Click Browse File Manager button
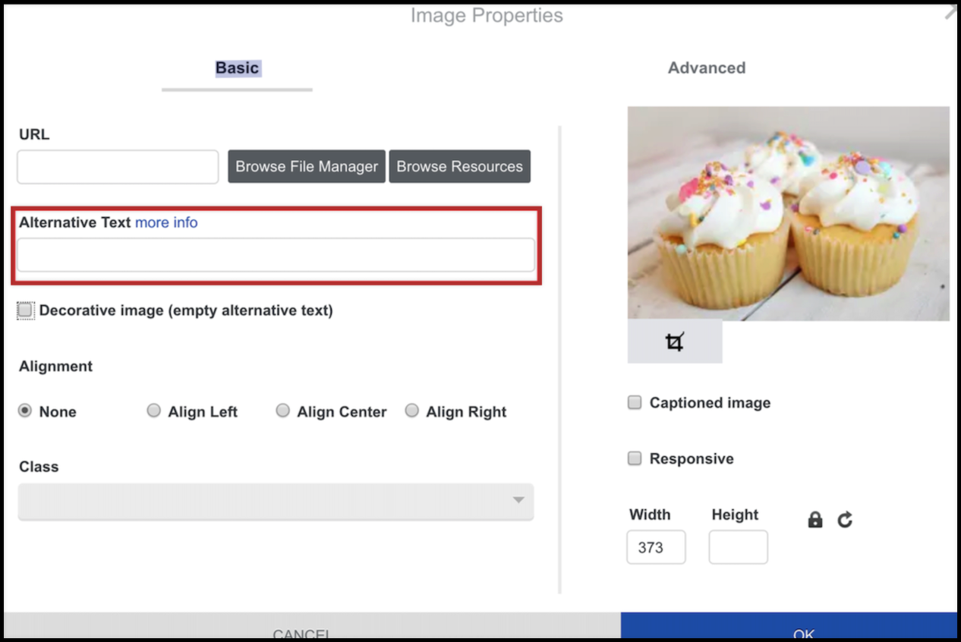This screenshot has width=961, height=642. [307, 166]
